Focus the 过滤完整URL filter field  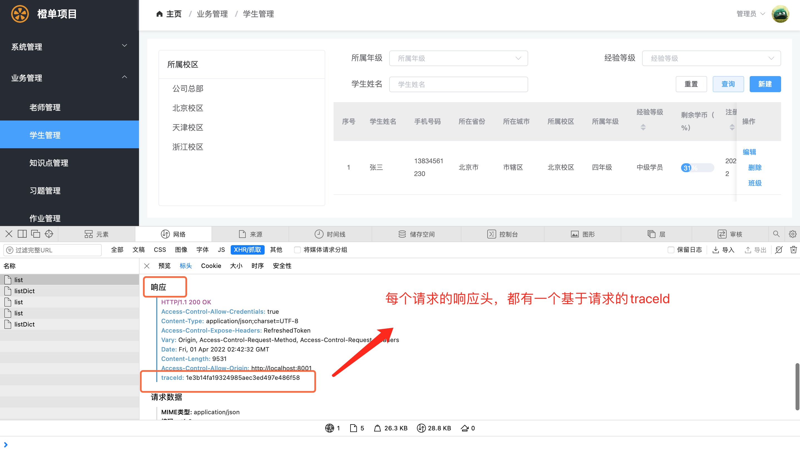pyautogui.click(x=53, y=250)
